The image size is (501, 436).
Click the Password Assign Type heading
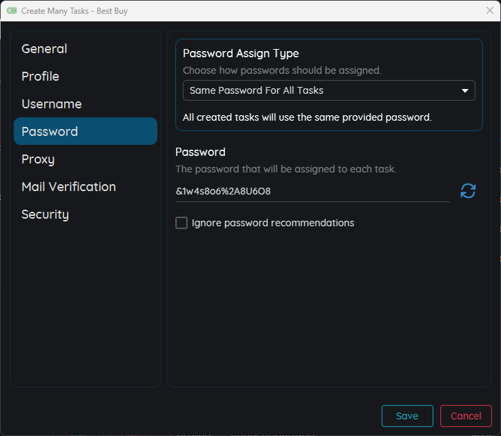coord(241,54)
